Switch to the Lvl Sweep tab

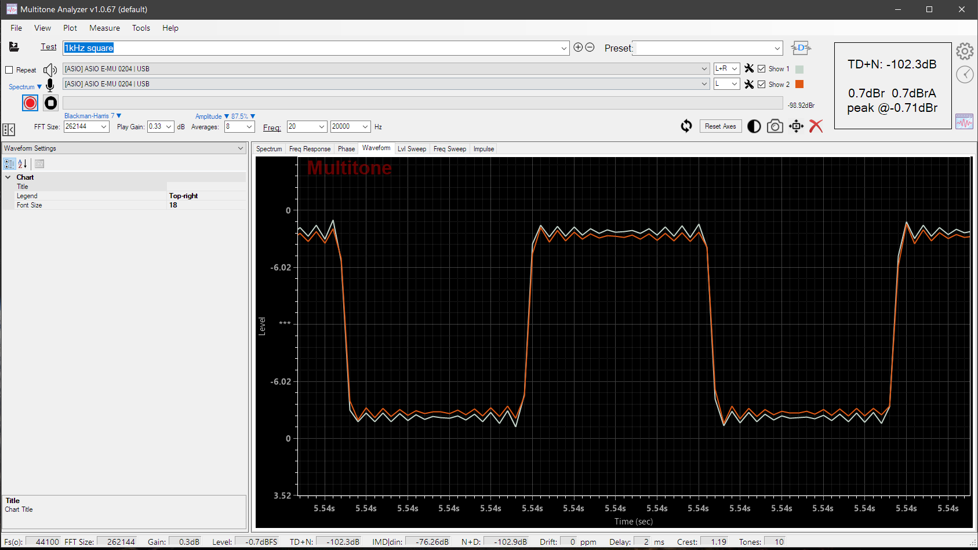pyautogui.click(x=412, y=149)
